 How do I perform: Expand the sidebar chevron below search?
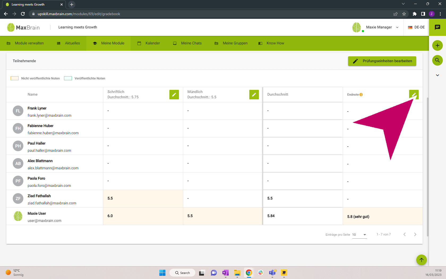[438, 75]
